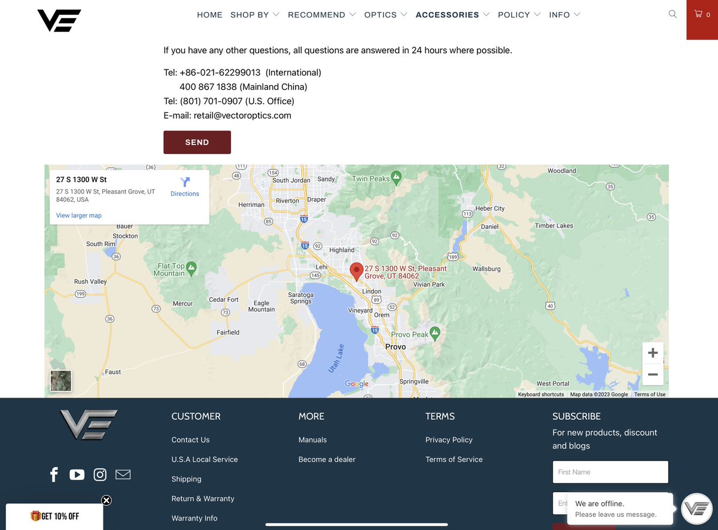Click Twin Peaks marker on map
Viewport: 718px width, 530px height.
tap(396, 178)
